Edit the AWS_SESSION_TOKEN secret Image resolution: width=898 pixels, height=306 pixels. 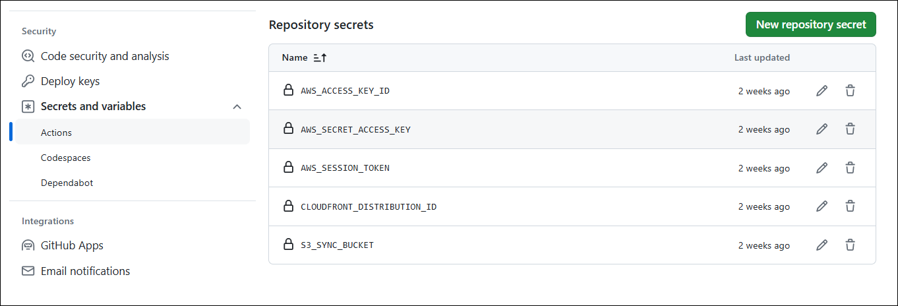tap(822, 168)
